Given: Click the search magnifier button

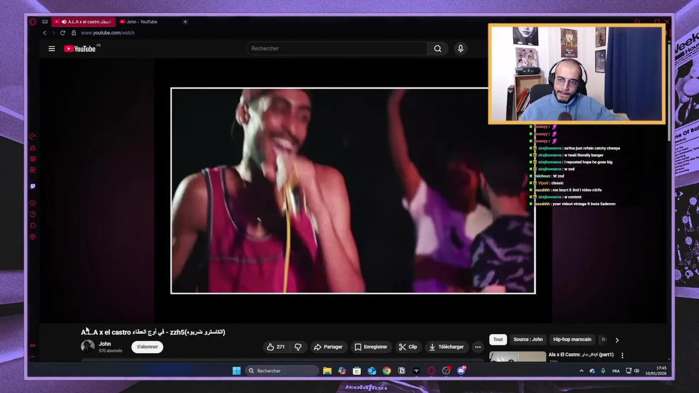Looking at the screenshot, I should pos(437,49).
